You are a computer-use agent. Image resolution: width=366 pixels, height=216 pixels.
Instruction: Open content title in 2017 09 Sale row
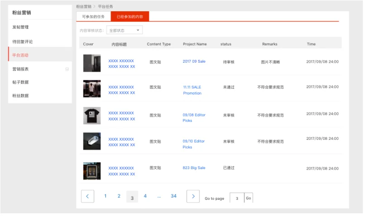[122, 64]
